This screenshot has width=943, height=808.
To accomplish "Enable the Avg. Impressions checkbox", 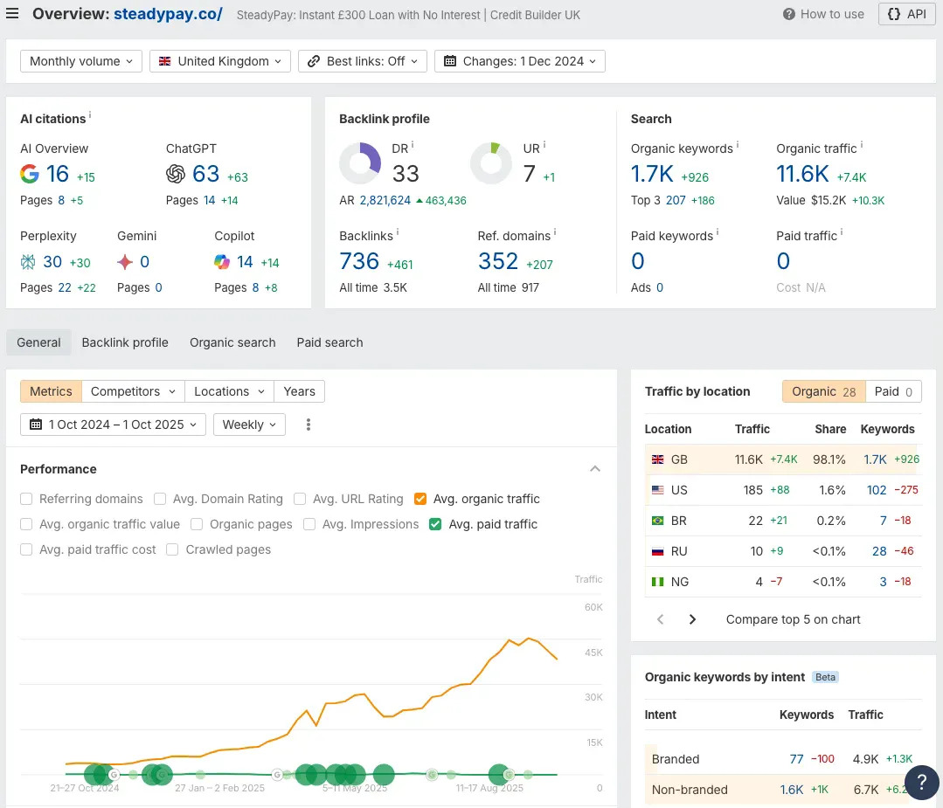I will [309, 524].
